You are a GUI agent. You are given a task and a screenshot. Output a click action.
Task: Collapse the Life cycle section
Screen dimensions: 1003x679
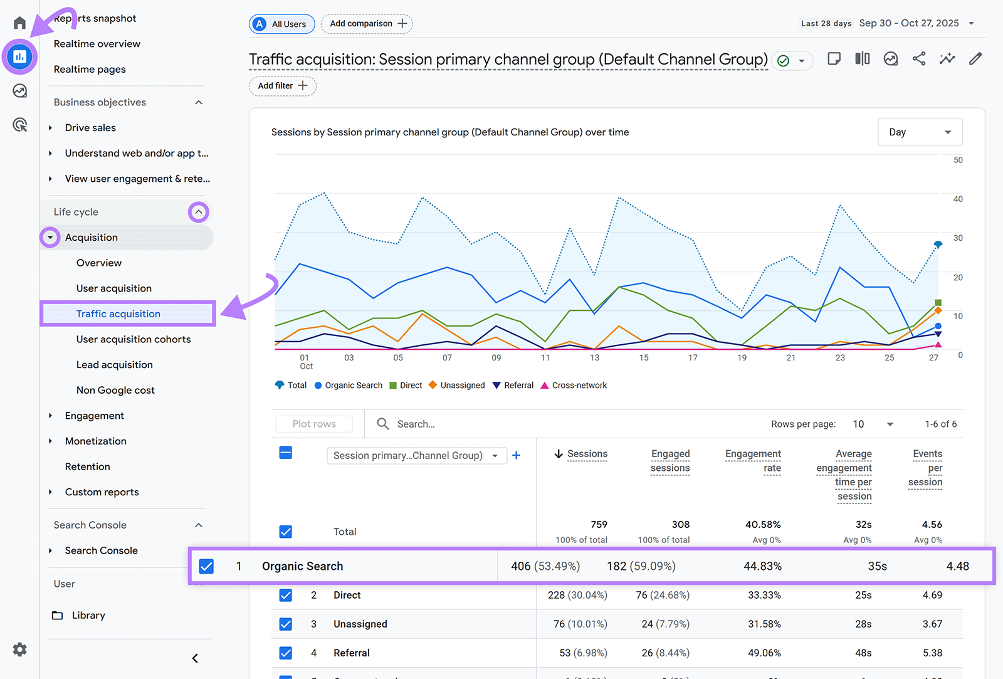(199, 212)
